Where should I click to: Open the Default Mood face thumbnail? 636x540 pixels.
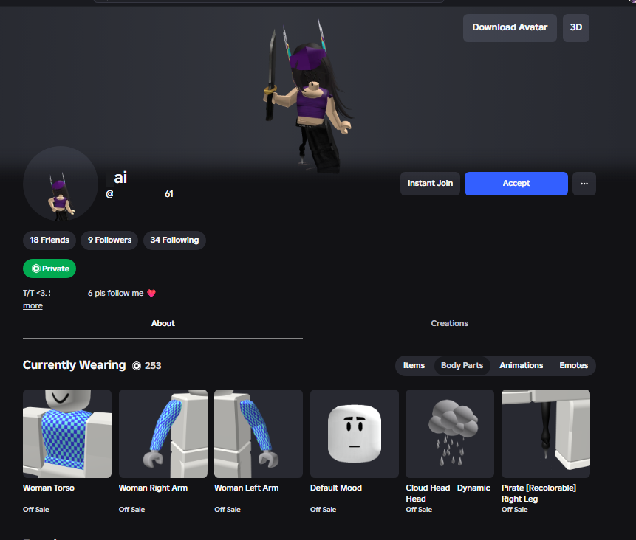coord(355,434)
